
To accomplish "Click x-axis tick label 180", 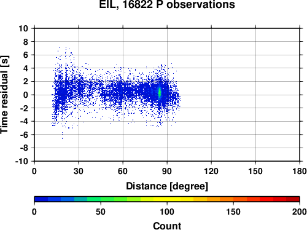I will click(300, 171).
